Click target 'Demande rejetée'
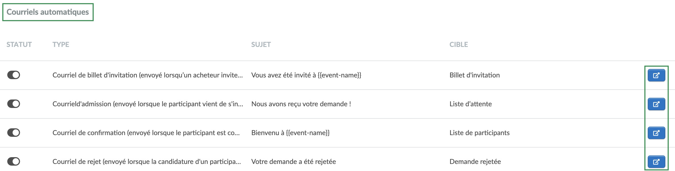The height and width of the screenshot is (171, 675). point(475,162)
